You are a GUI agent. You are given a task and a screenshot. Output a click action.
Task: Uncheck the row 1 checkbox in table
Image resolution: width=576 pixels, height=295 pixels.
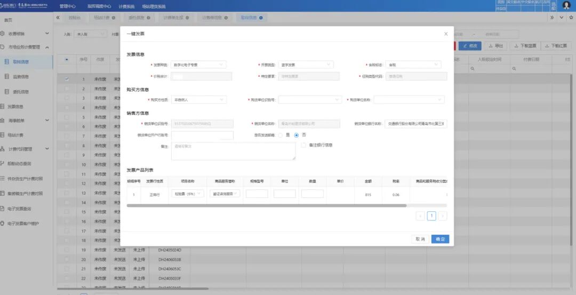point(67,78)
